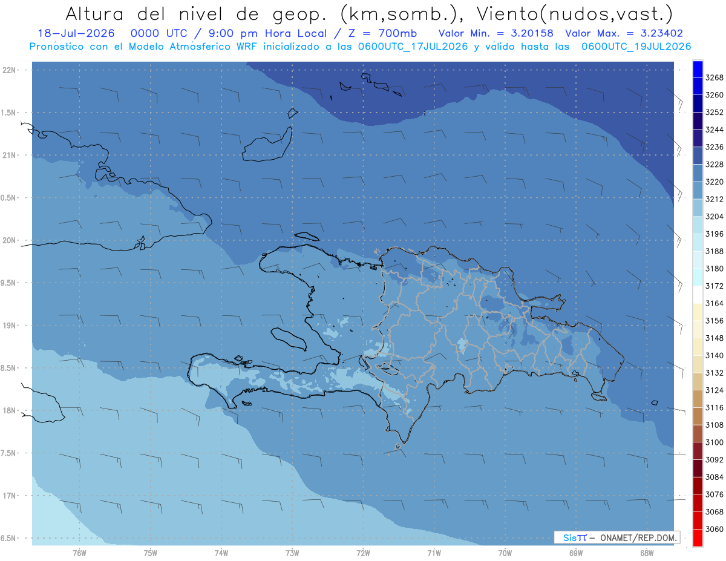Screen dimensions: 726x561
Task: Click the '20N' latitude axis label
Action: click(10, 240)
